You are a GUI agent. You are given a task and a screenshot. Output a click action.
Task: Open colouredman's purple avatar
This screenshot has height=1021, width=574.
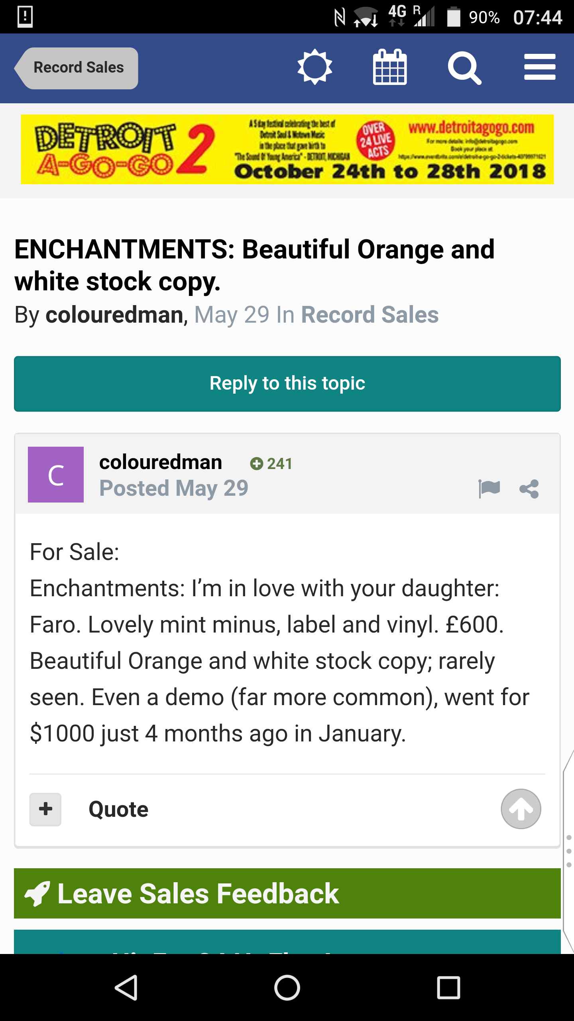click(56, 475)
